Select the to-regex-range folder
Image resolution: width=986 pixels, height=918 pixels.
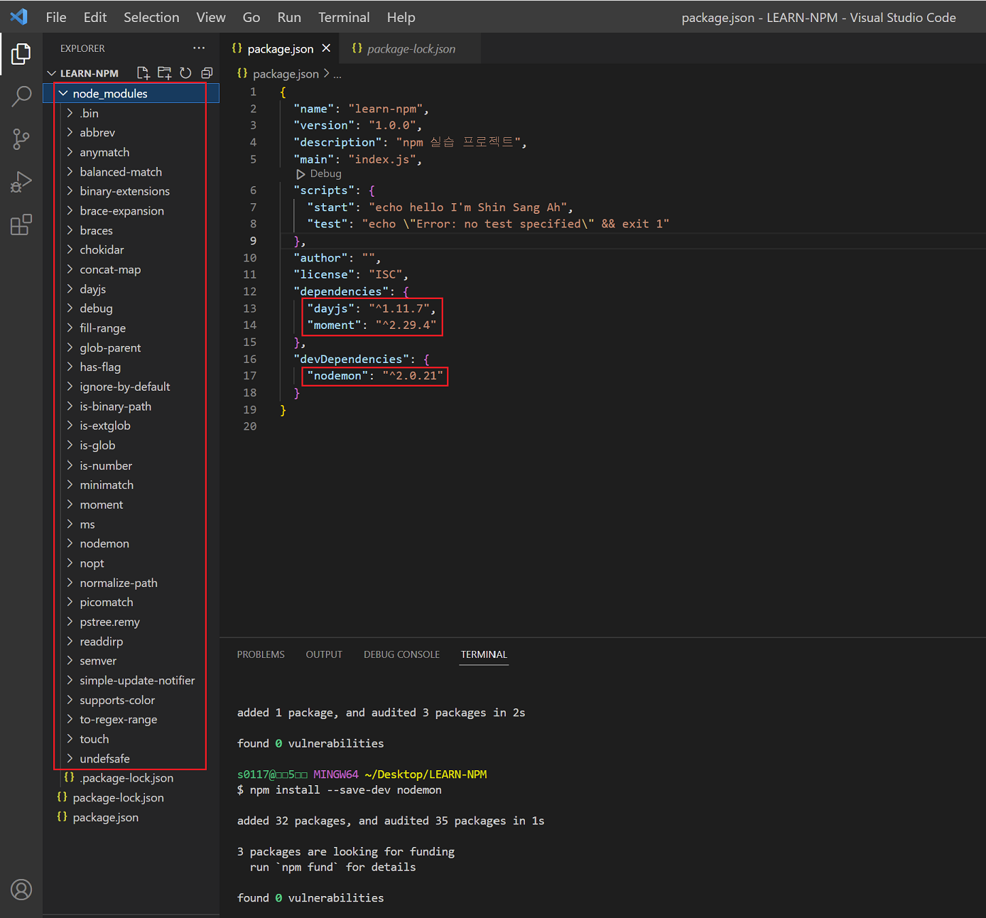(131, 719)
